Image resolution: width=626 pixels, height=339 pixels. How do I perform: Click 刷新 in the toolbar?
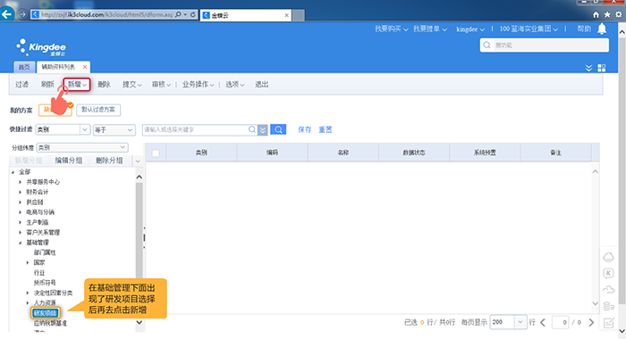[47, 85]
